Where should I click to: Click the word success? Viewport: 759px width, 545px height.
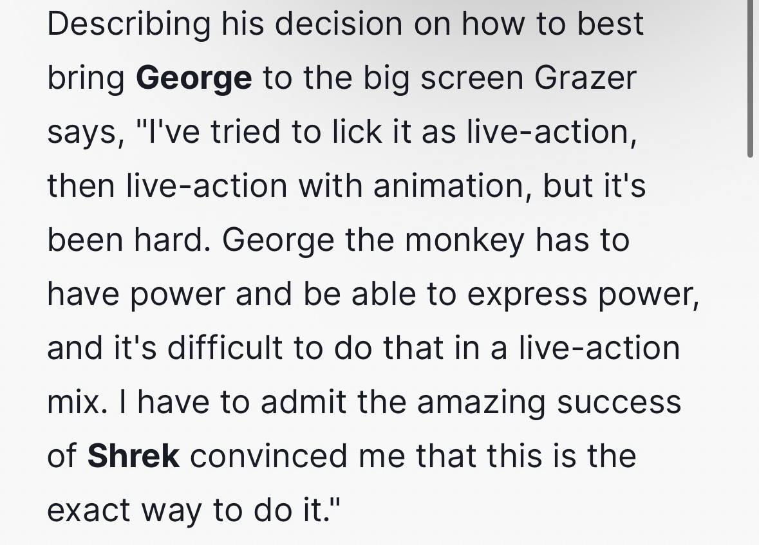[619, 402]
